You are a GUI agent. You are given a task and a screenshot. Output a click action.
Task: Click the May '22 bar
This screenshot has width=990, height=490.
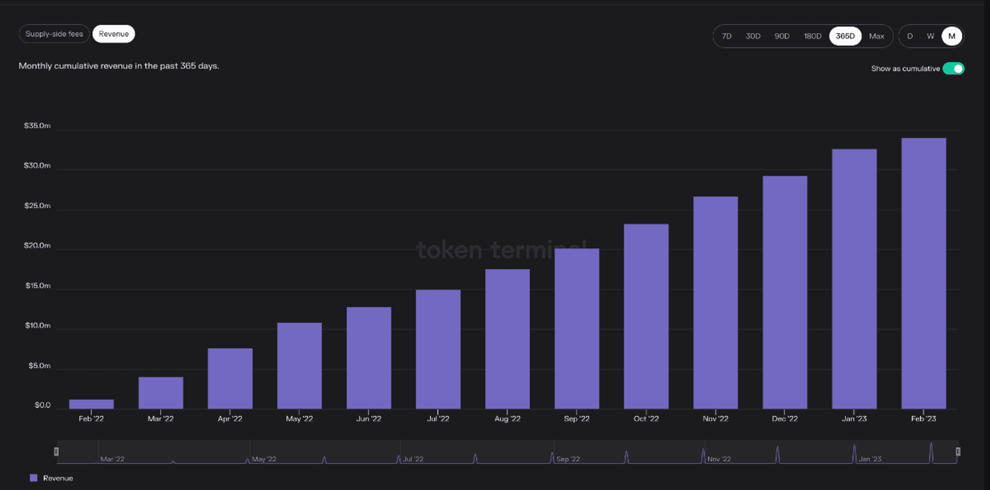(299, 366)
